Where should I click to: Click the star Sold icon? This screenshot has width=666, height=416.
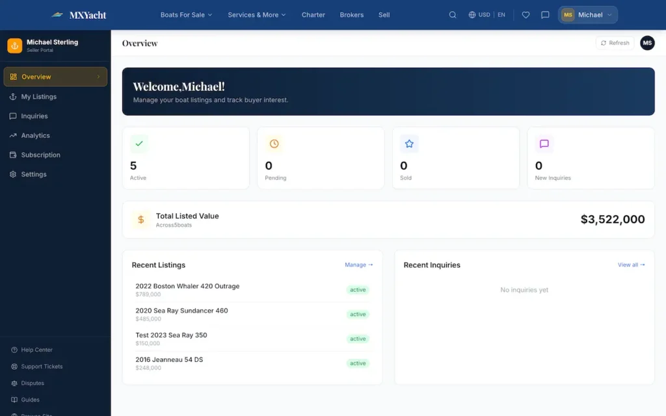(409, 144)
